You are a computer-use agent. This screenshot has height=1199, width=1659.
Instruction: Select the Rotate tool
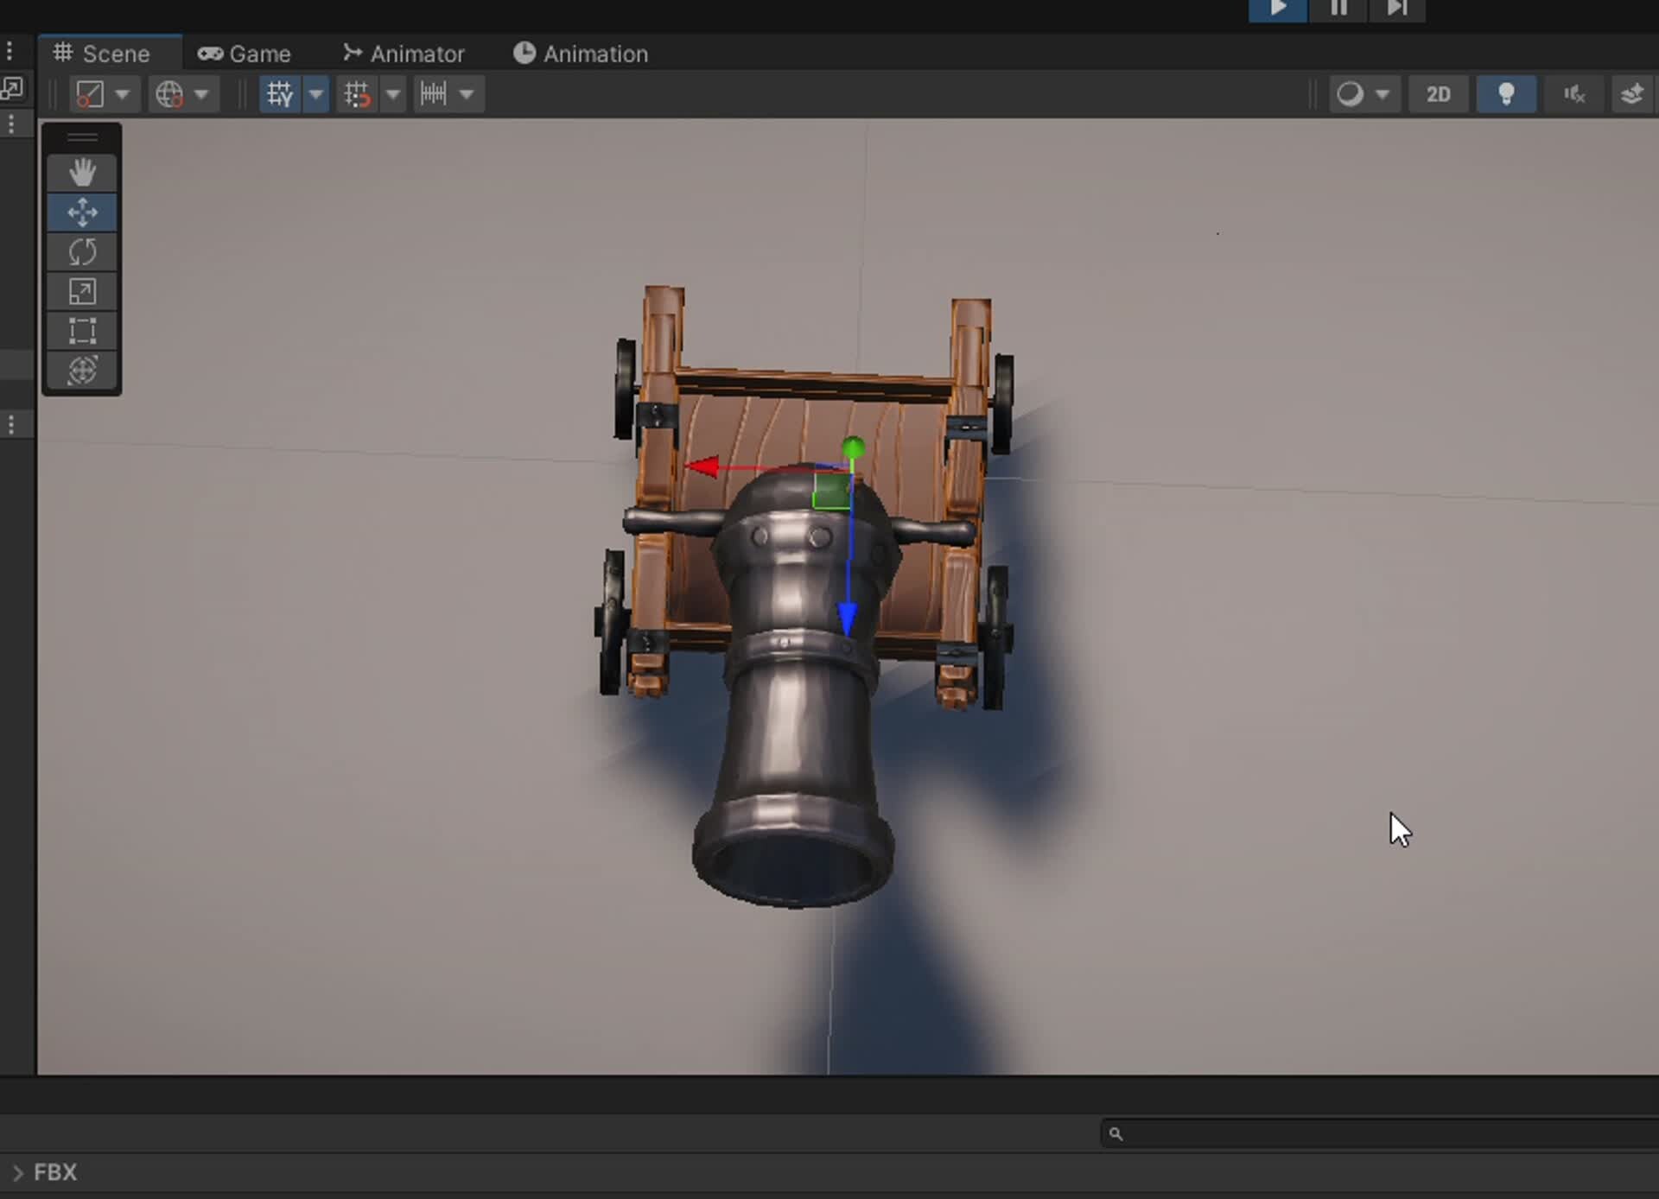point(82,251)
